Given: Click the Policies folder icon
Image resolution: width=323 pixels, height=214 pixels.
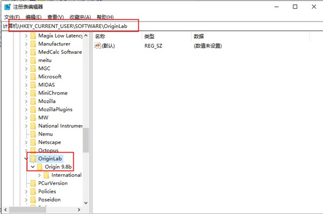Looking at the screenshot, I should (33, 191).
